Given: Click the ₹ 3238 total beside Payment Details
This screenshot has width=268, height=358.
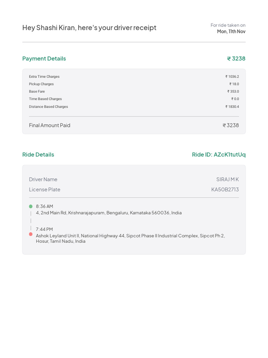Looking at the screenshot, I should (x=236, y=58).
